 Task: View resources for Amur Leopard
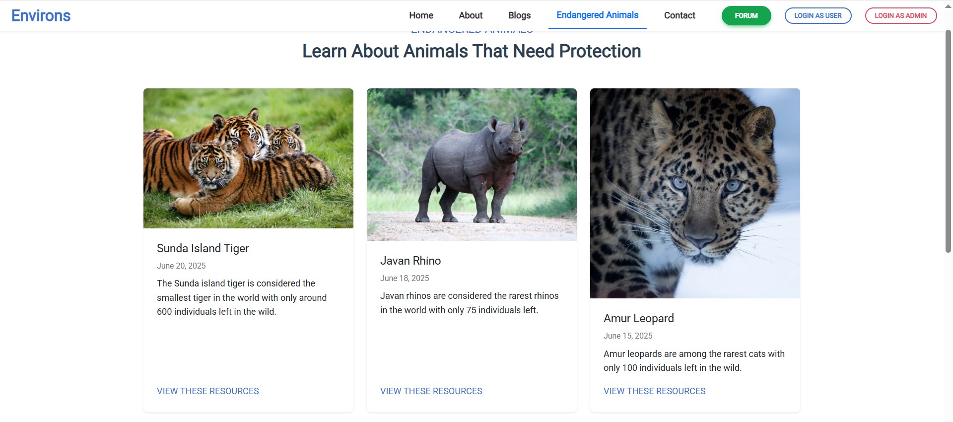pos(654,391)
